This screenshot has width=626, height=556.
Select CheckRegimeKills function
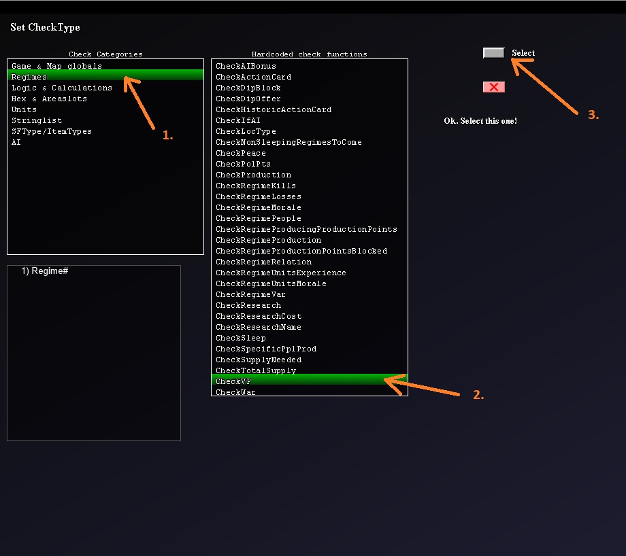tap(310, 186)
